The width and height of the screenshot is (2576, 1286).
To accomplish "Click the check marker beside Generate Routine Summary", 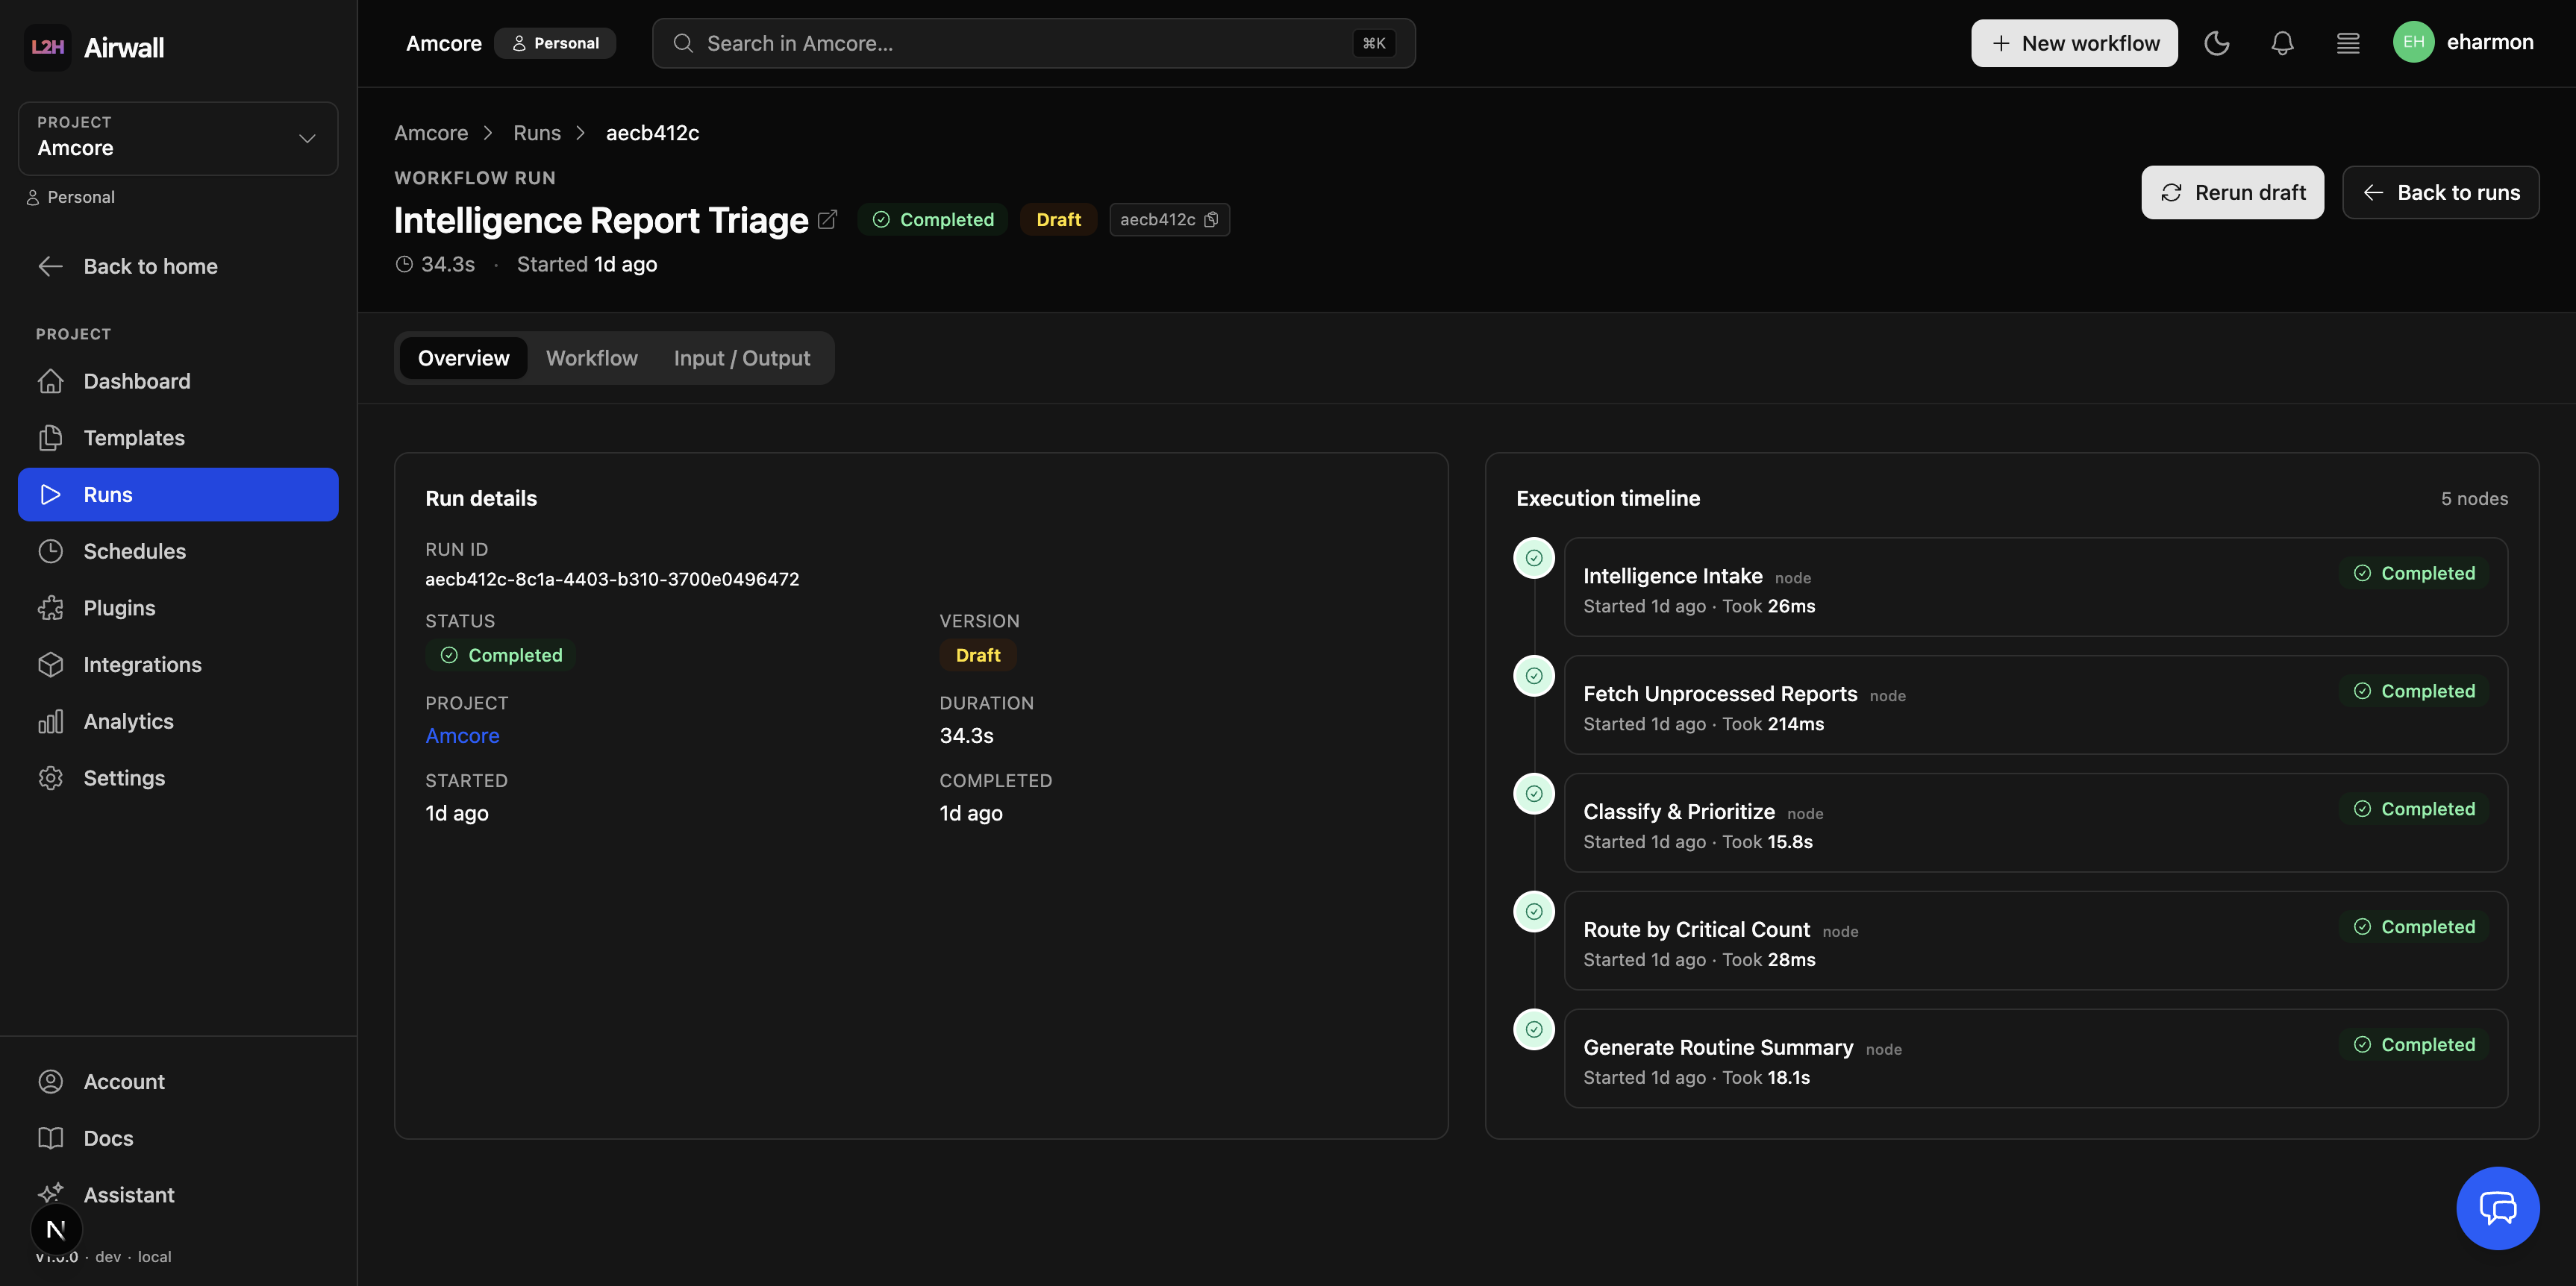I will [x=1534, y=1030].
